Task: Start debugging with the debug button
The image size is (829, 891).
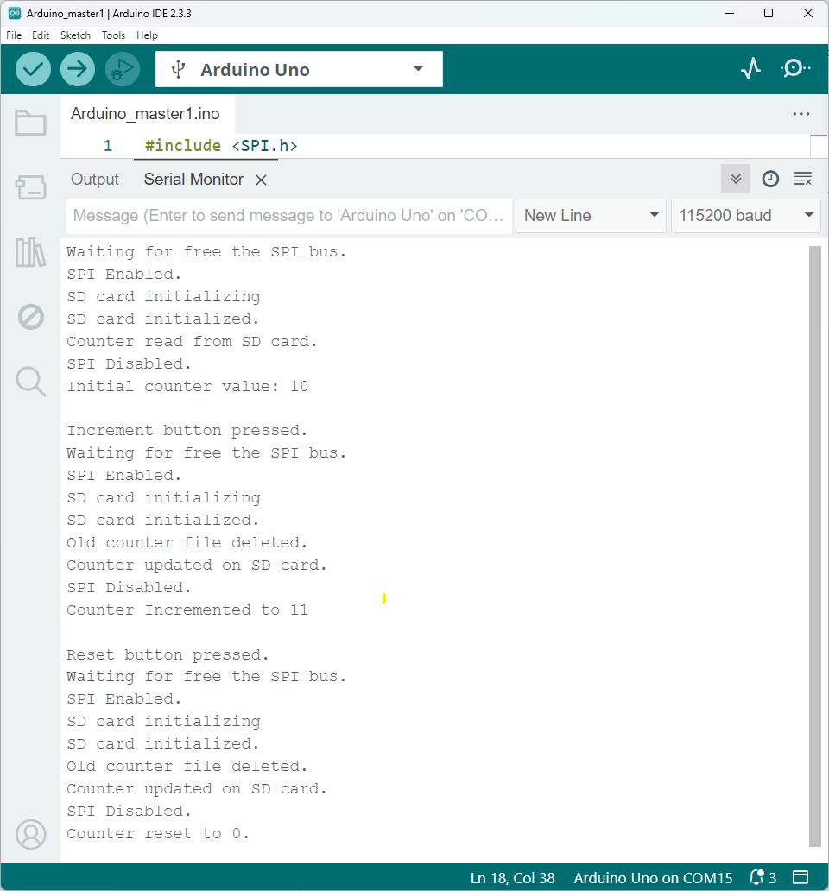Action: tap(122, 69)
